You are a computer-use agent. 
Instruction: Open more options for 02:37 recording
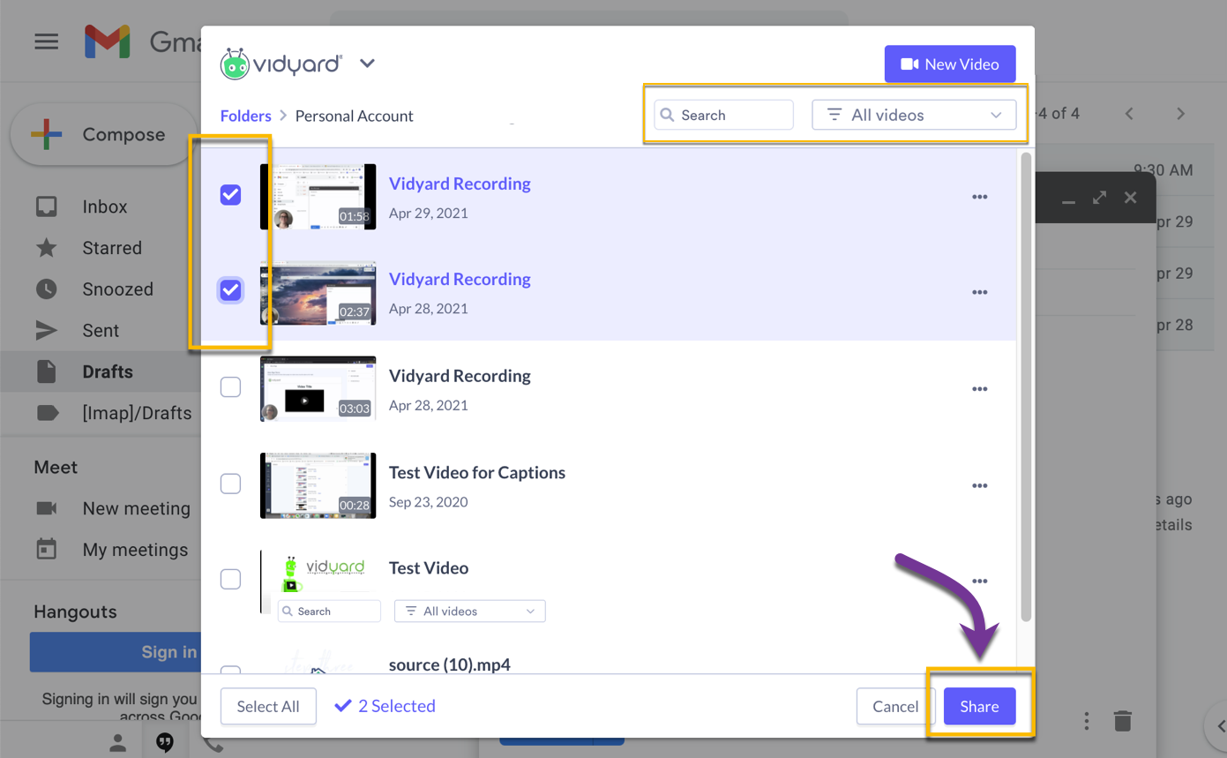coord(979,292)
